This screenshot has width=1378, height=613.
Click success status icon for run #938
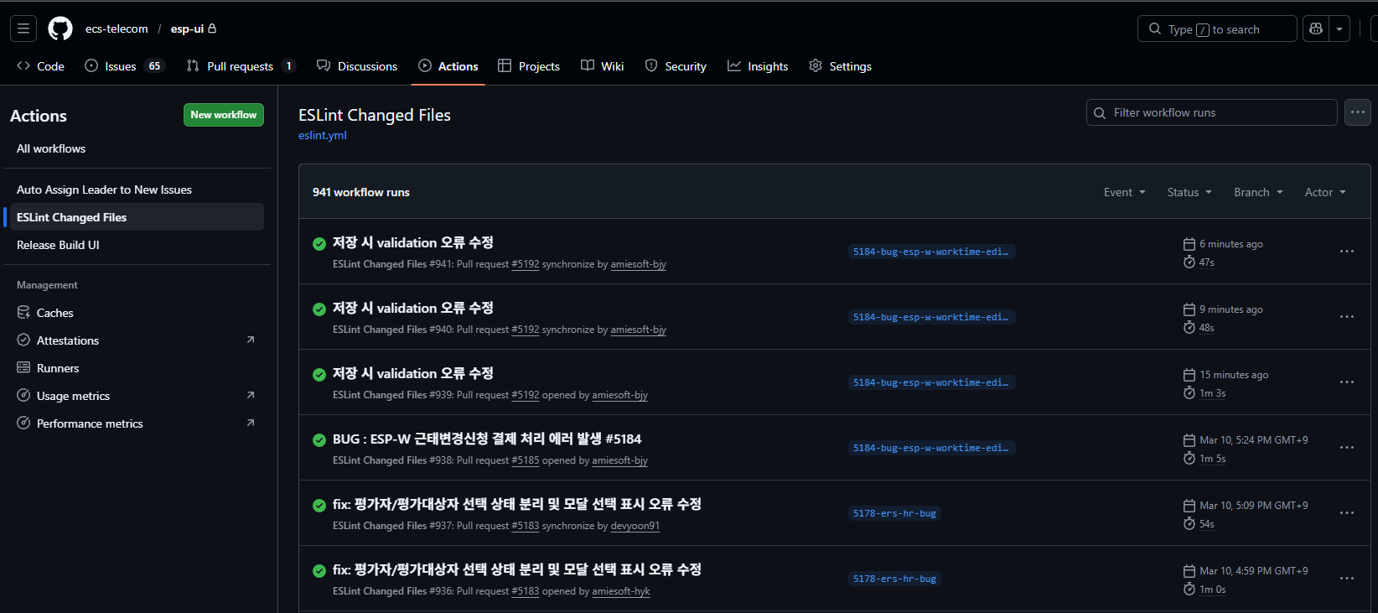pyautogui.click(x=319, y=440)
